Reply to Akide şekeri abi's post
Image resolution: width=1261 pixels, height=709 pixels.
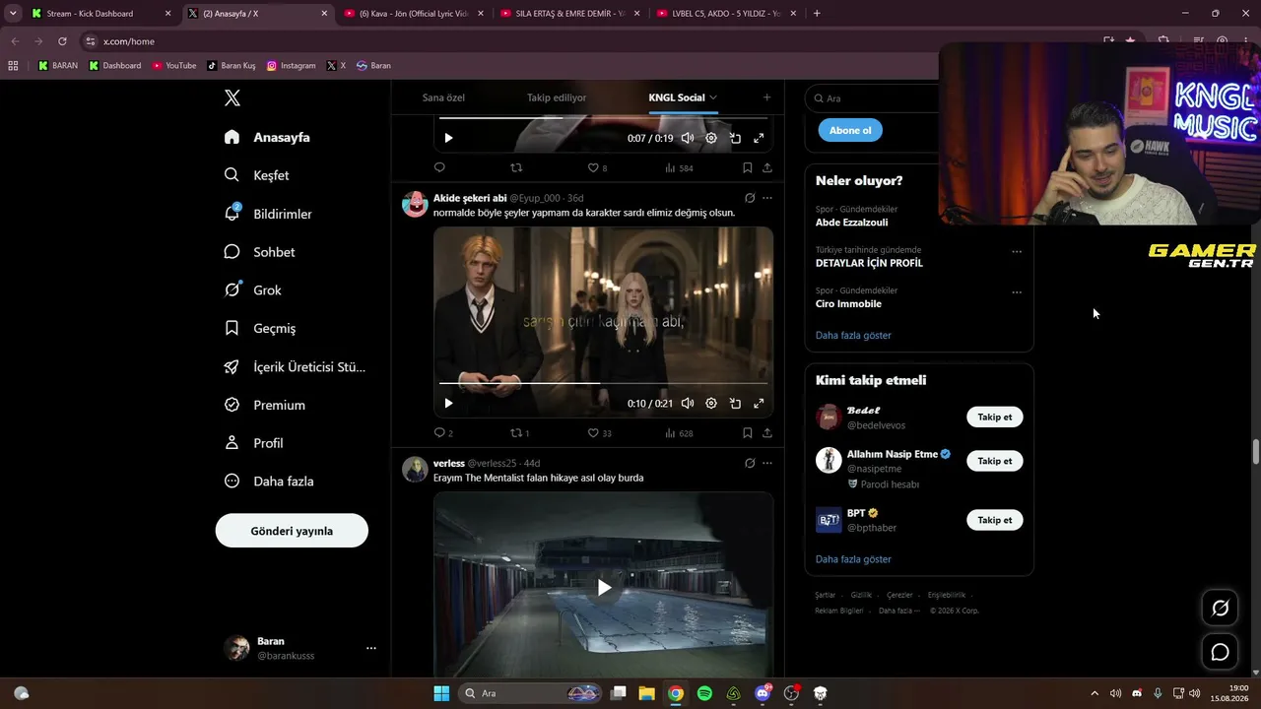tap(439, 432)
